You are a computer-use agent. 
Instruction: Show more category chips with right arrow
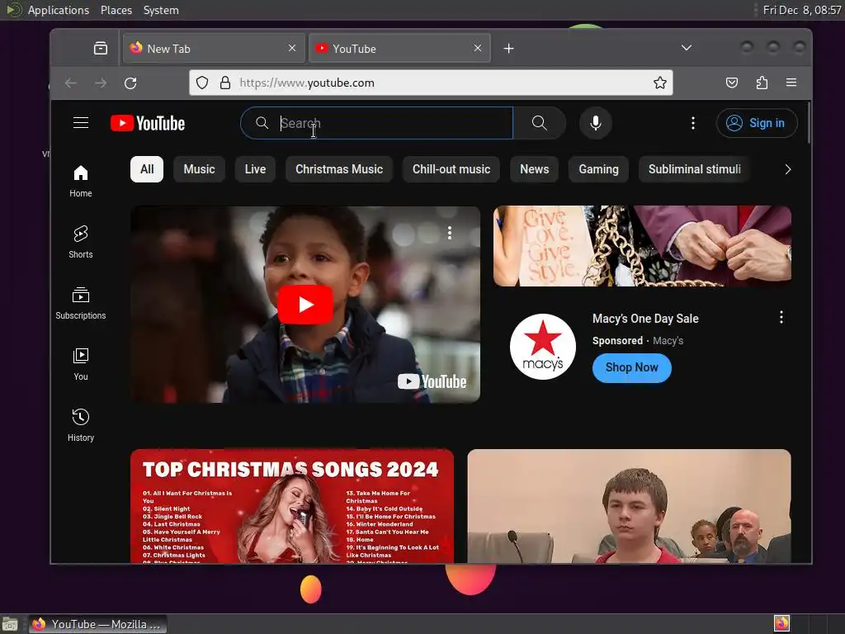click(x=788, y=169)
